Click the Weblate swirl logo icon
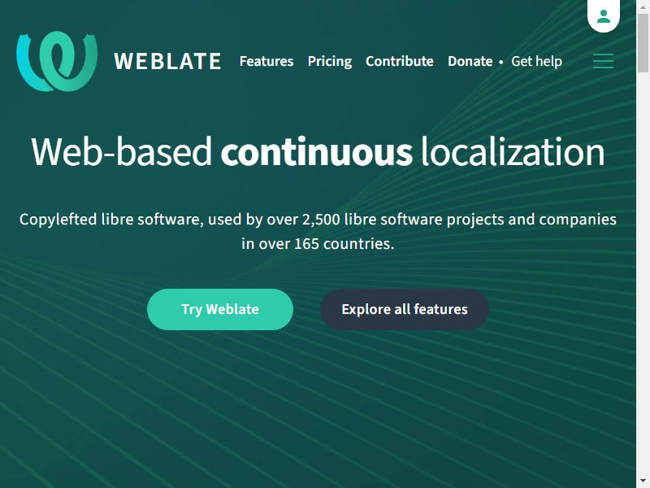 click(x=57, y=62)
